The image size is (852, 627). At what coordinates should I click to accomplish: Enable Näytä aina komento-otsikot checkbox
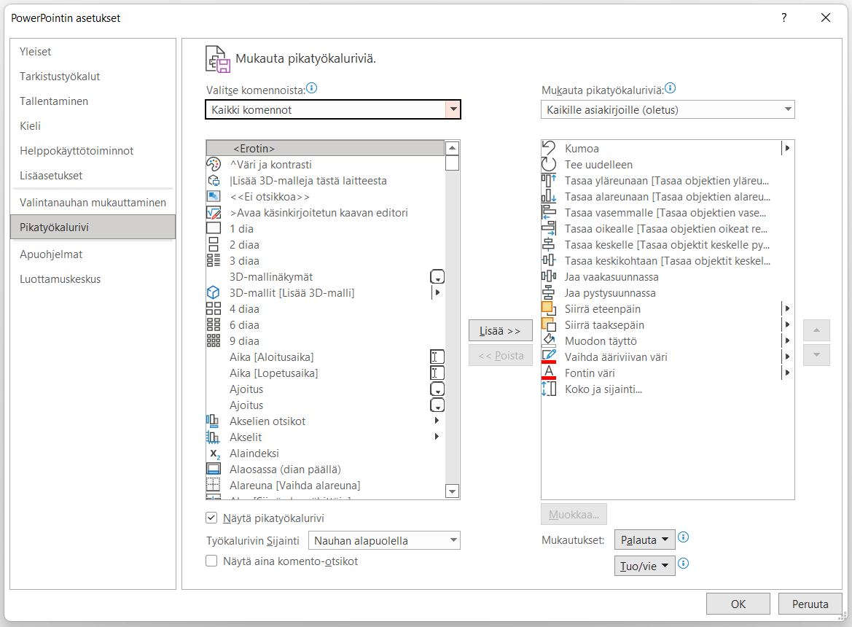(211, 561)
